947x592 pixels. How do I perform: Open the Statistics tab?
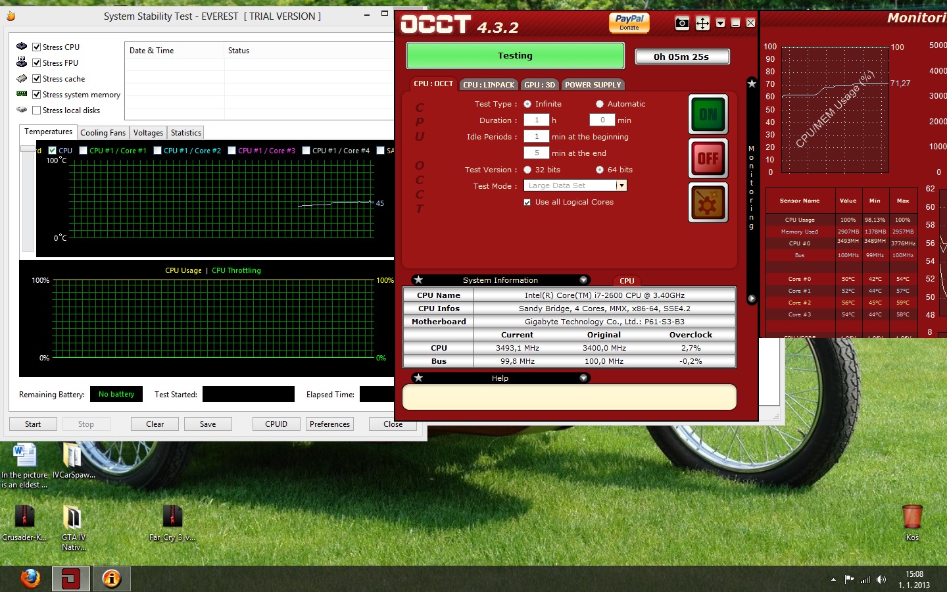pyautogui.click(x=186, y=133)
